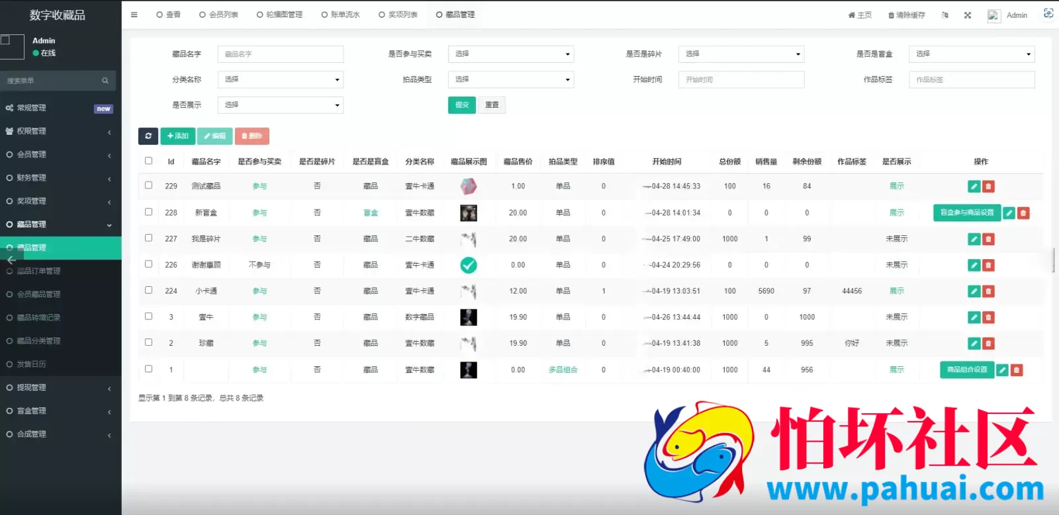The width and height of the screenshot is (1059, 515).
Task: Click green edit icon for row with Id 1
Action: pyautogui.click(x=1003, y=370)
